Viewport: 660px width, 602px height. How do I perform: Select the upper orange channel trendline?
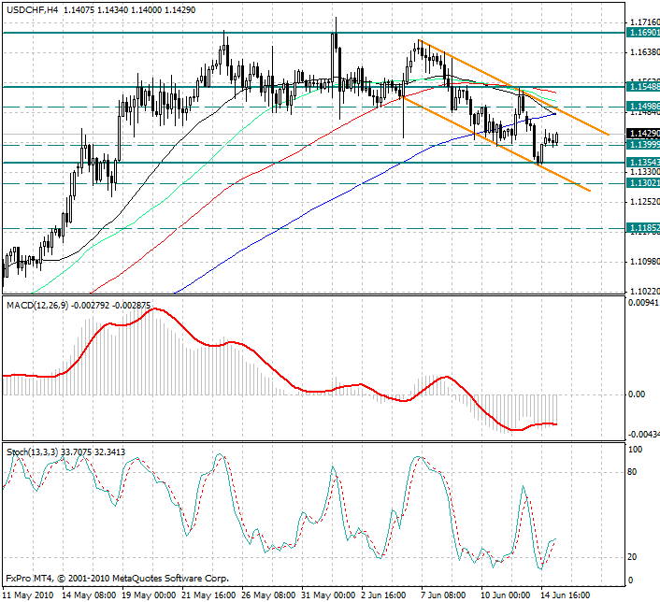tap(513, 87)
